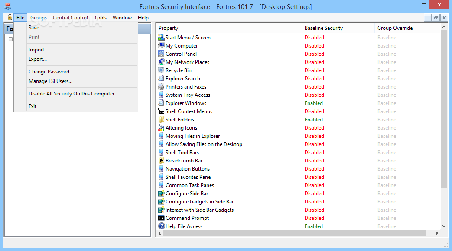Click the Interact with Side Bar Gadgets icon
The height and width of the screenshot is (251, 452).
(161, 210)
